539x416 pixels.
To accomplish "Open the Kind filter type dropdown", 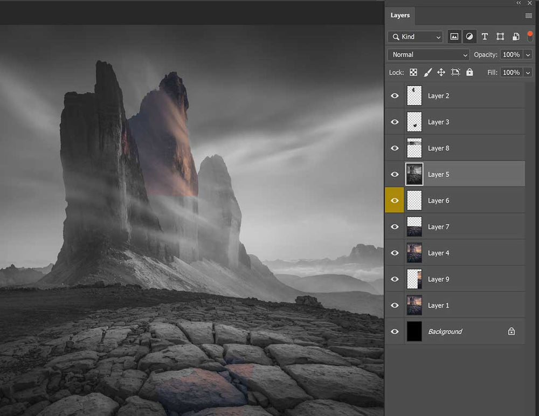I will click(415, 37).
